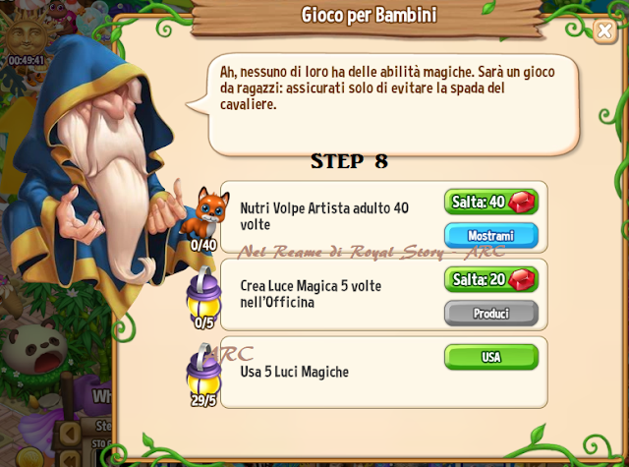Viewport: 629px width, 467px height.
Task: Click the rewind double-arrow wooden button
Action: click(x=72, y=459)
